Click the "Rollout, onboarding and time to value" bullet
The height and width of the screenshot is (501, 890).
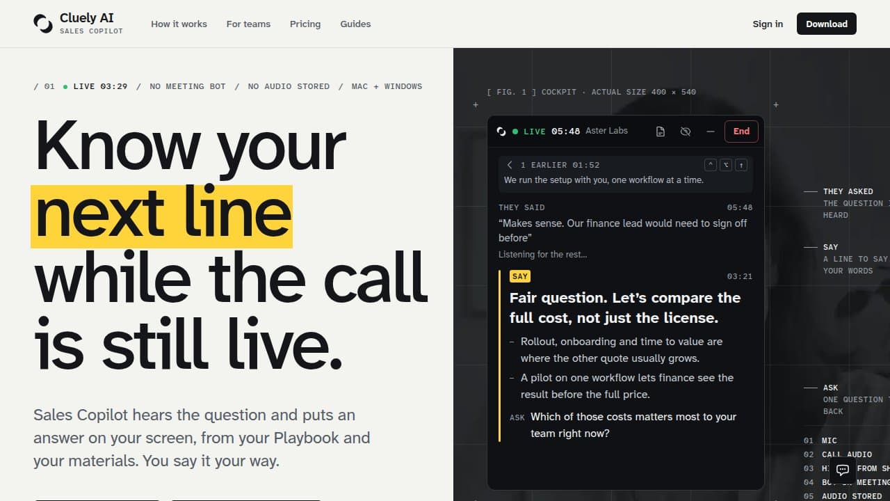[621, 350]
